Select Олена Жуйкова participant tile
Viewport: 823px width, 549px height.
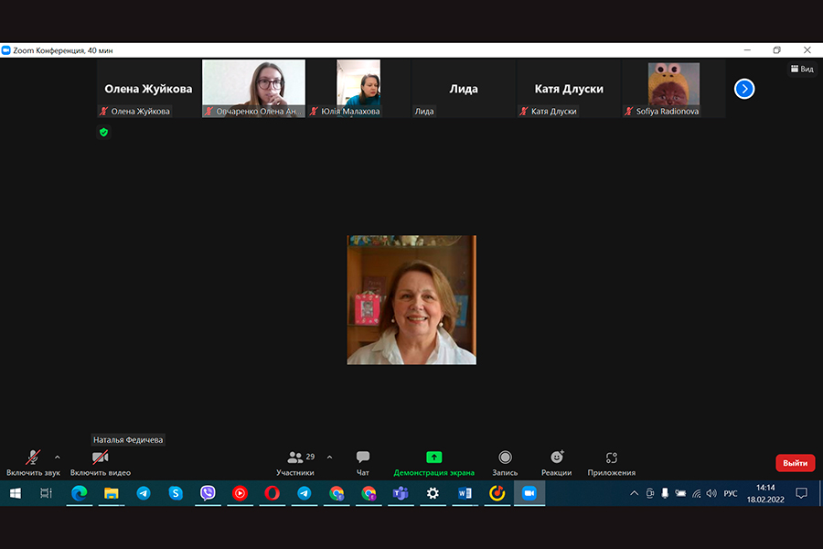[148, 89]
